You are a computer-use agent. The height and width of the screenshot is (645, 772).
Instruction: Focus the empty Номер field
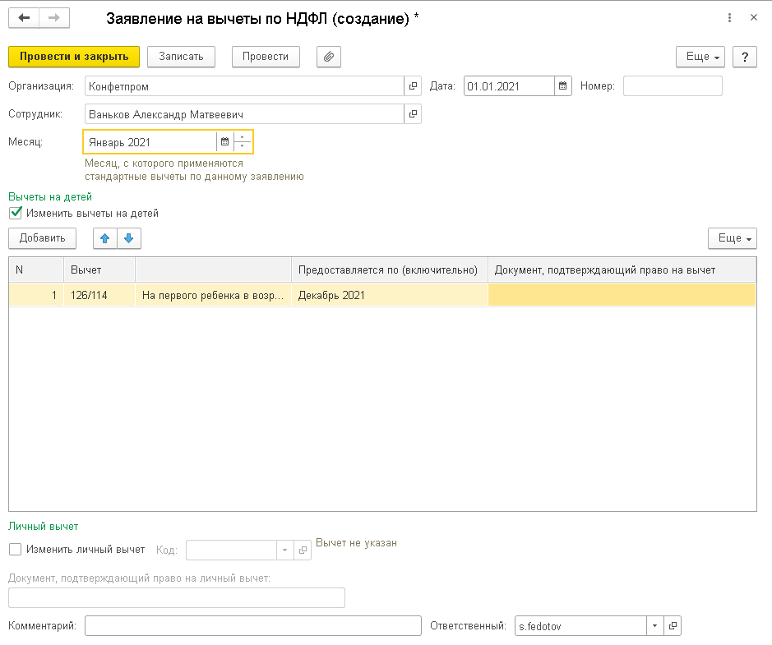tap(673, 86)
